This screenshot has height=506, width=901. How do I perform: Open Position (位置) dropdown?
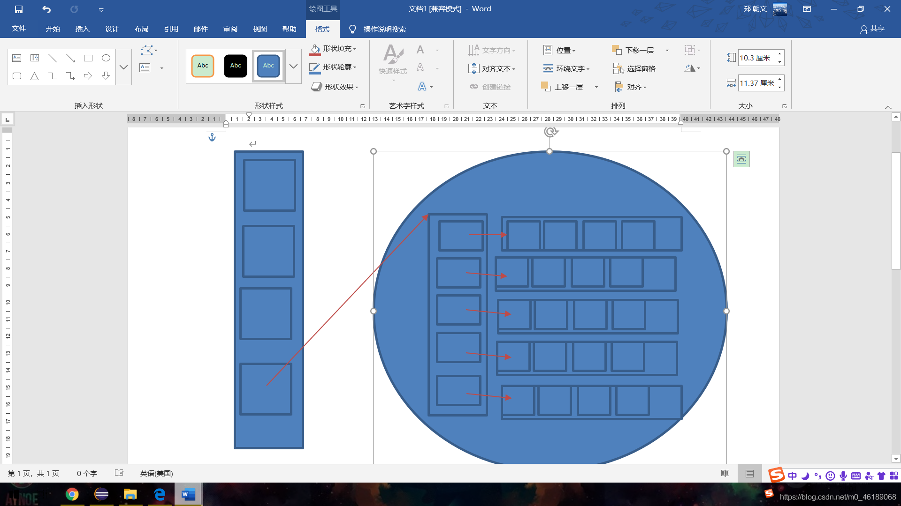click(559, 50)
